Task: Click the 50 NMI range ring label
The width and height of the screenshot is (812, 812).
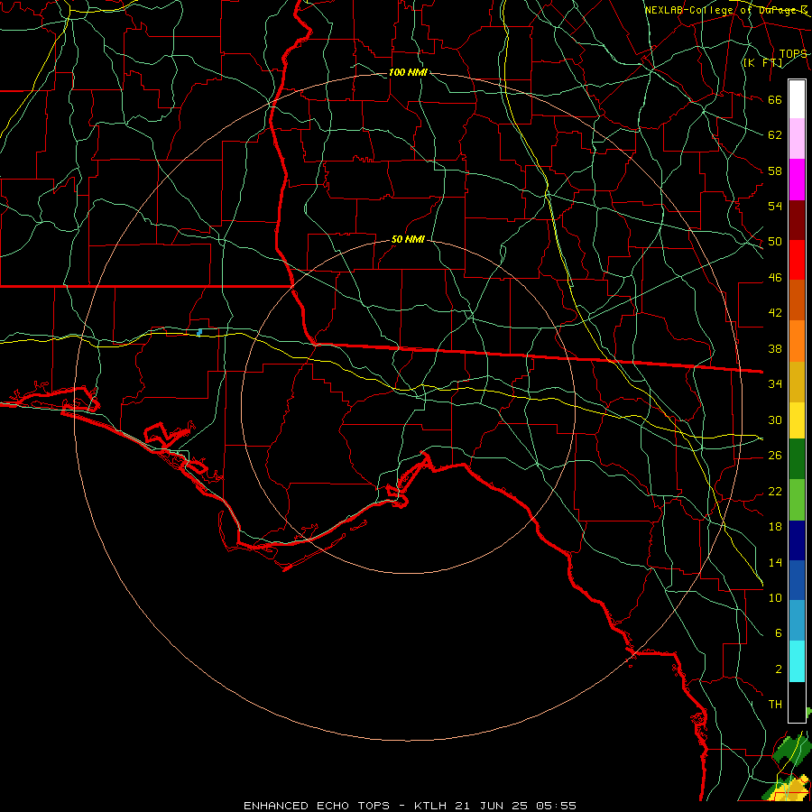Action: point(408,239)
